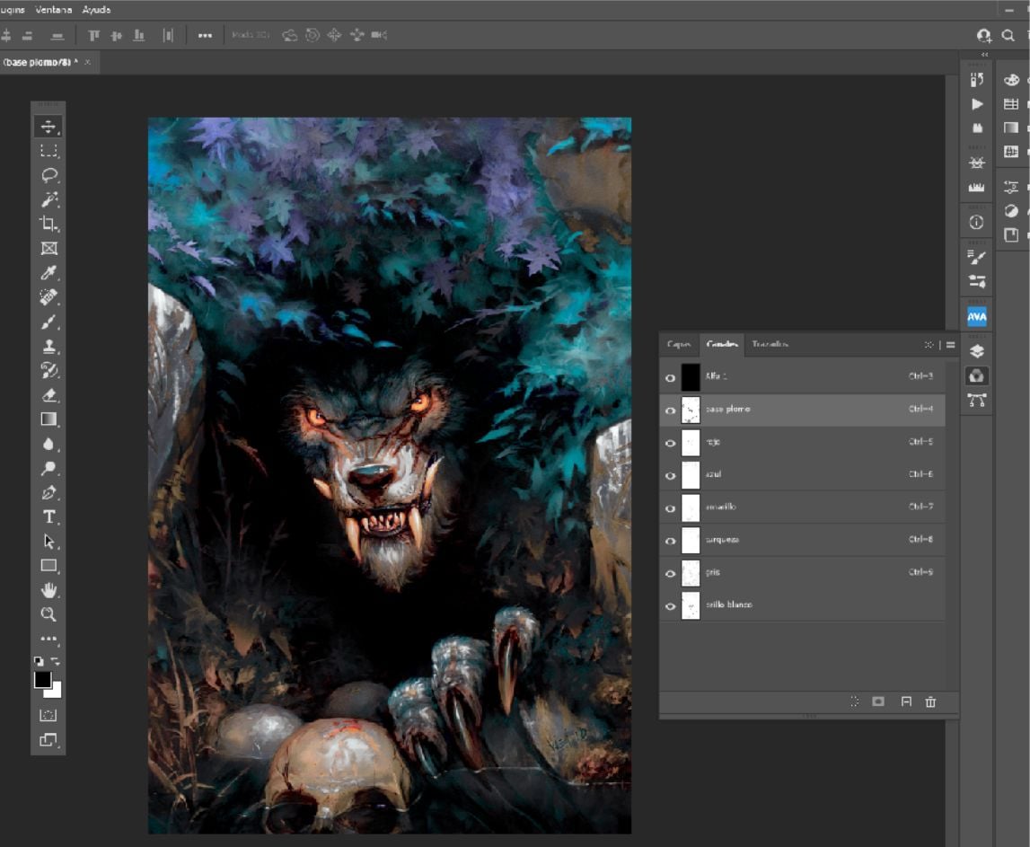Image resolution: width=1030 pixels, height=847 pixels.
Task: Activate the Zoom tool in toolbar
Action: pyautogui.click(x=48, y=614)
